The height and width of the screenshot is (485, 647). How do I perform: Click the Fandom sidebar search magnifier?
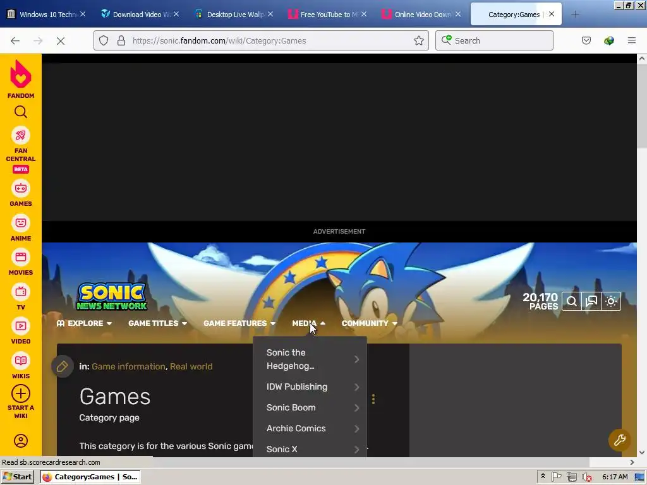click(21, 112)
